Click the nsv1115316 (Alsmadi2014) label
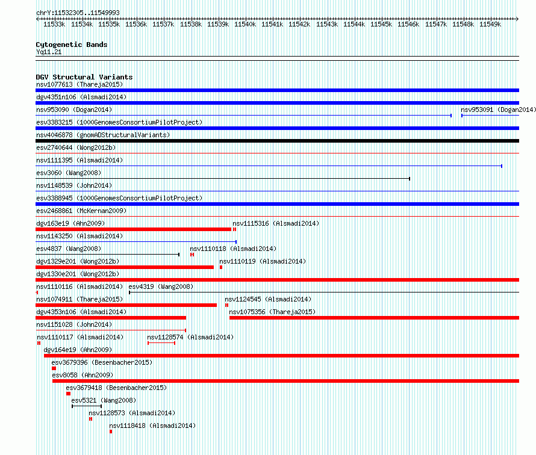Image resolution: width=536 pixels, height=455 pixels. [276, 223]
